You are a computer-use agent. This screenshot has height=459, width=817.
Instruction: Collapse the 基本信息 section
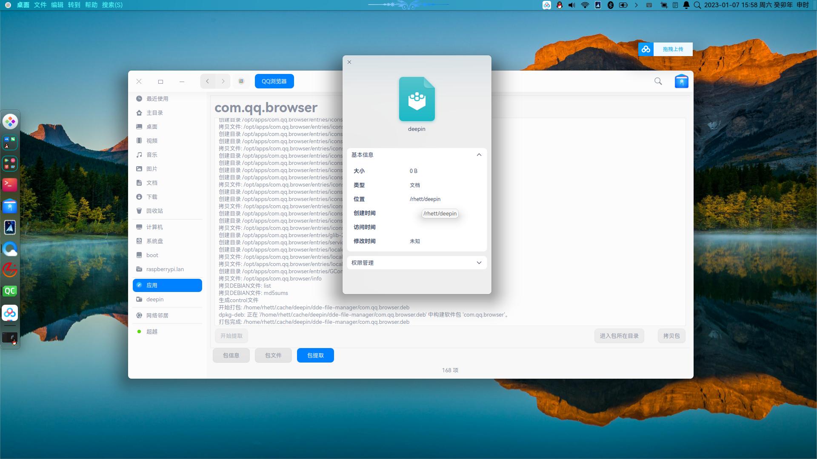[479, 155]
